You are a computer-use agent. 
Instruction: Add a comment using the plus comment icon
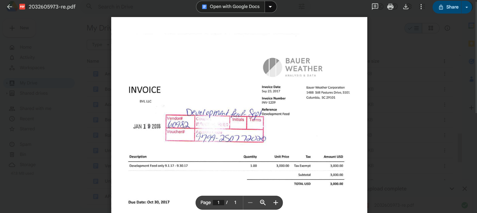(x=375, y=7)
